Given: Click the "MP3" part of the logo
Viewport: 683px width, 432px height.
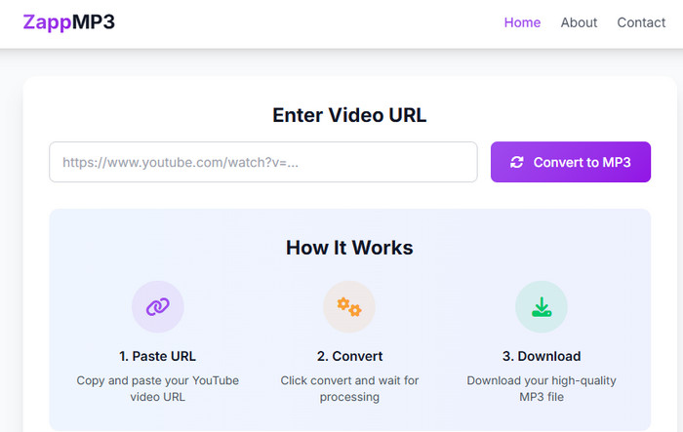Looking at the screenshot, I should coord(93,21).
